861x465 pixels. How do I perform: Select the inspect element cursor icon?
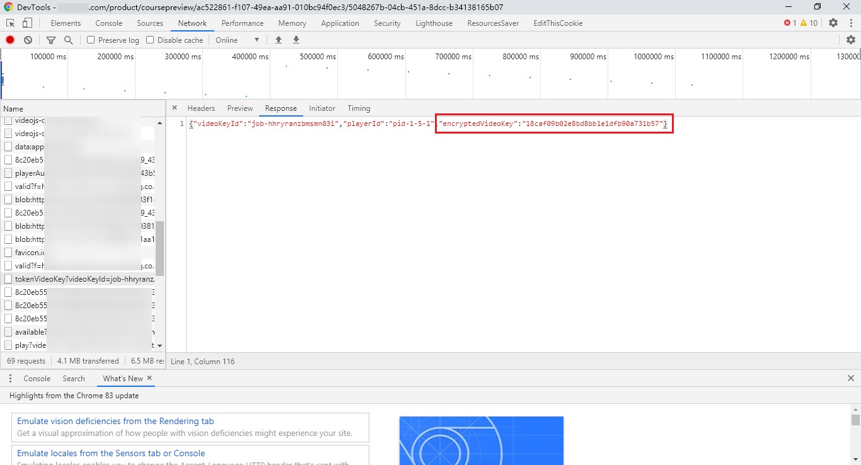point(11,23)
